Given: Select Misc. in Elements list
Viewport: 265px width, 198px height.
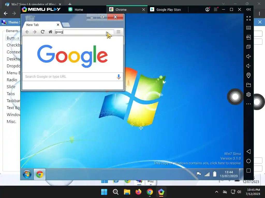Looking at the screenshot, I should pos(11,122).
